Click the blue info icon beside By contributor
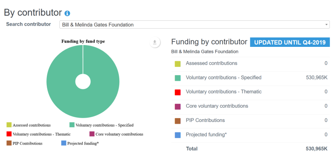 [67, 13]
